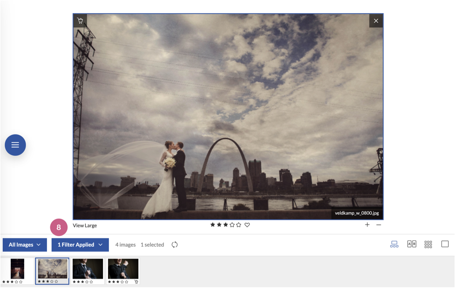The image size is (455, 288).
Task: Switch to single image view icon
Action: pos(445,244)
